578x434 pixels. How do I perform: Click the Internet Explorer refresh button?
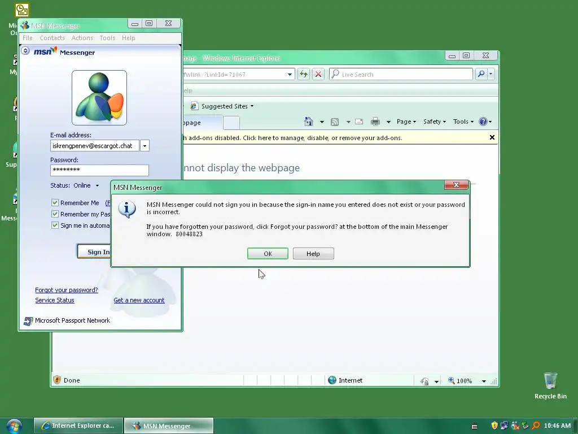(x=303, y=74)
